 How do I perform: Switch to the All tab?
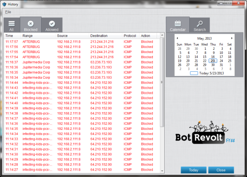[x=11, y=25]
